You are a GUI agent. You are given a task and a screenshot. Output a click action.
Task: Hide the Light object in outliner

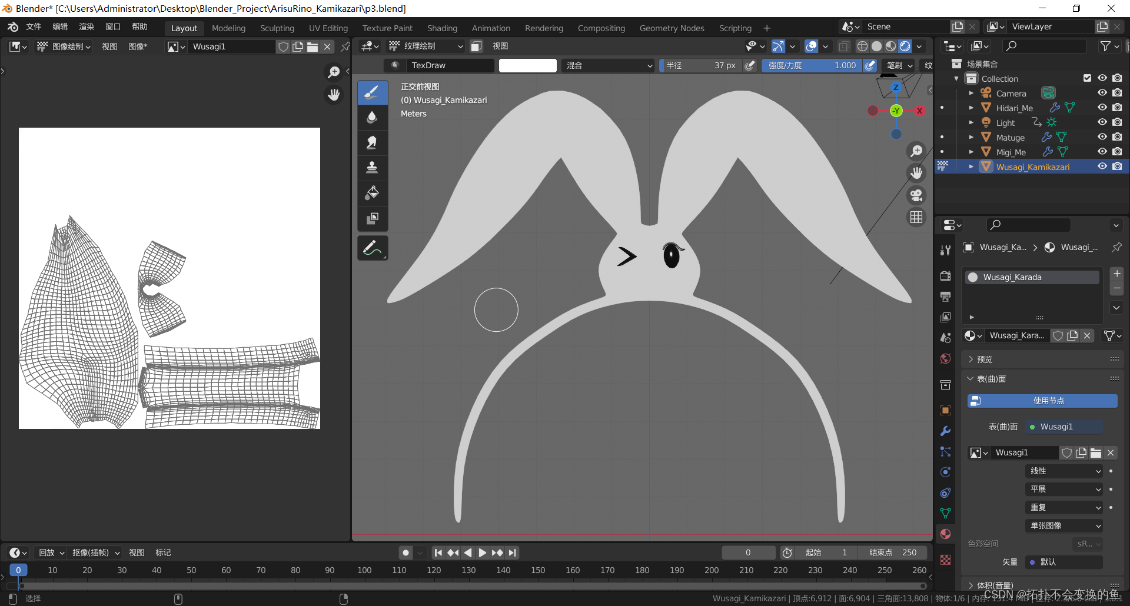tap(1102, 122)
